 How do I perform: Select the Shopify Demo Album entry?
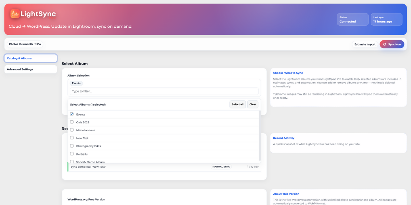click(72, 161)
